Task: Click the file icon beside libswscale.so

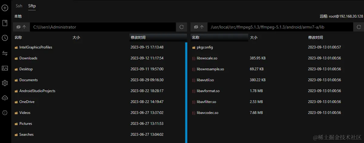Action: [x=194, y=58]
